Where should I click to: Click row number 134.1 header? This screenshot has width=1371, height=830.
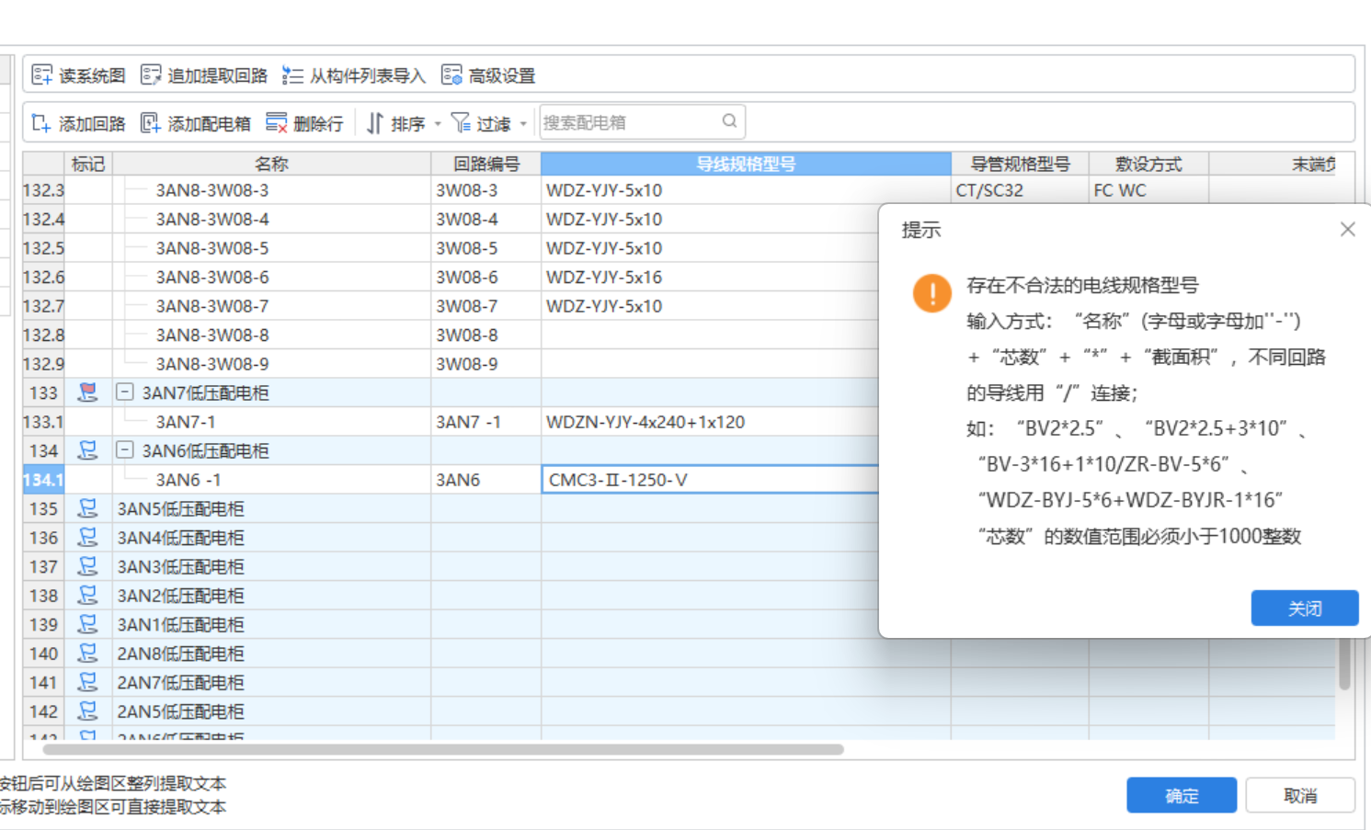[43, 480]
